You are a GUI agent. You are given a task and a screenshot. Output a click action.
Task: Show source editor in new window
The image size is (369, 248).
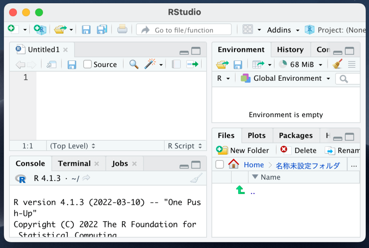51,65
